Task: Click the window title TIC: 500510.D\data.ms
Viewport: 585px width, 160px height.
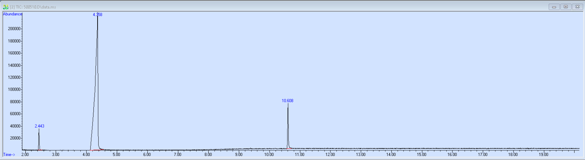Action: tap(33, 7)
